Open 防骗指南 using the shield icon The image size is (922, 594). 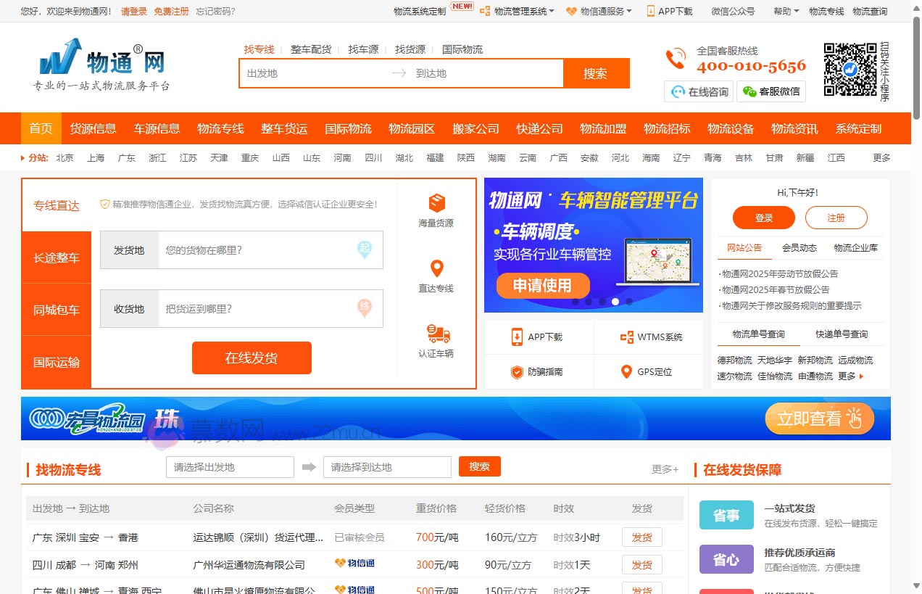pyautogui.click(x=517, y=371)
